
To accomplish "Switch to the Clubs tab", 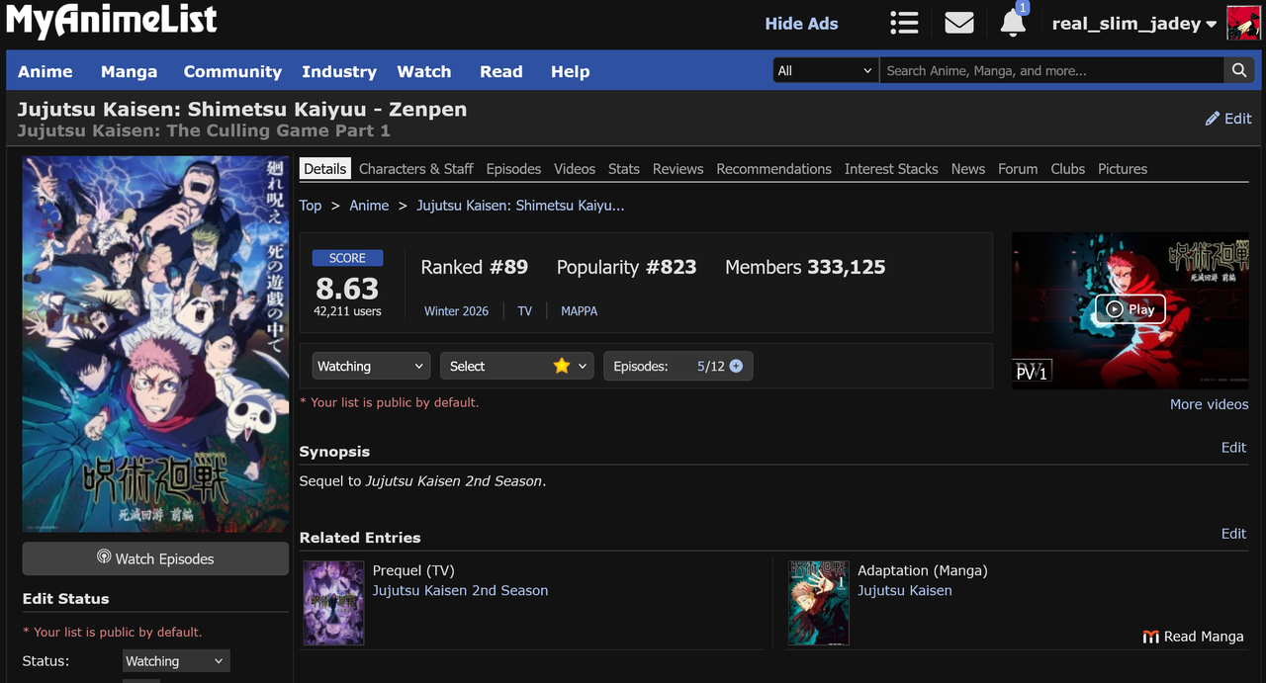I will pyautogui.click(x=1068, y=169).
